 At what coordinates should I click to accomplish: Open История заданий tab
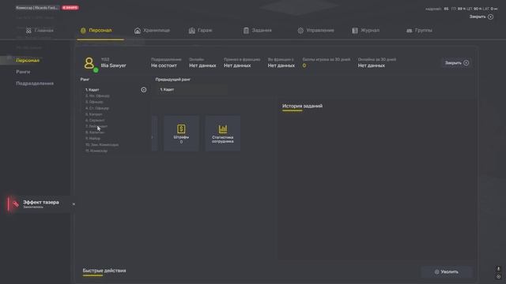pos(302,106)
